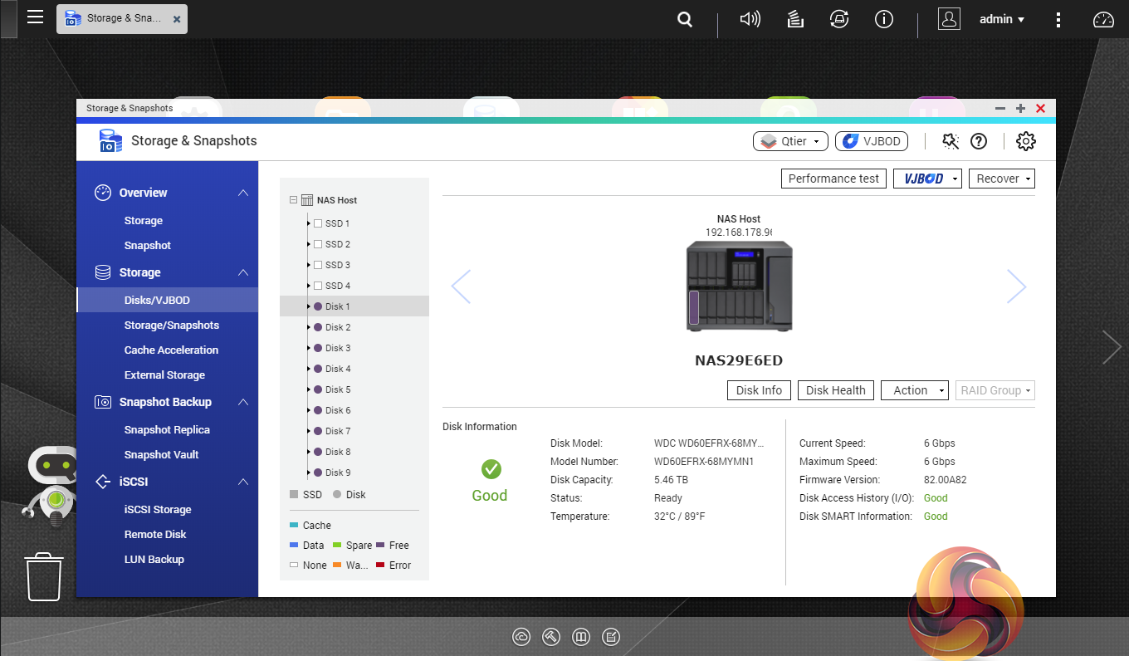Click the volume speaker icon

point(750,19)
